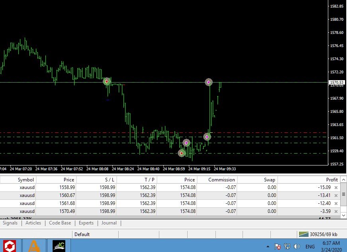
Task: Click the 1570.53 current price label
Action: tap(337, 83)
